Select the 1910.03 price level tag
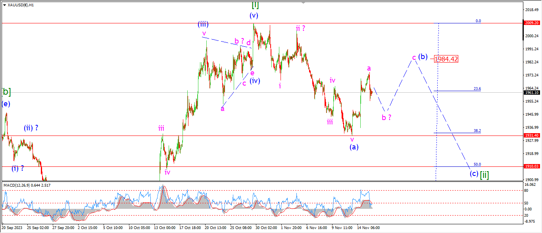 [x=532, y=166]
